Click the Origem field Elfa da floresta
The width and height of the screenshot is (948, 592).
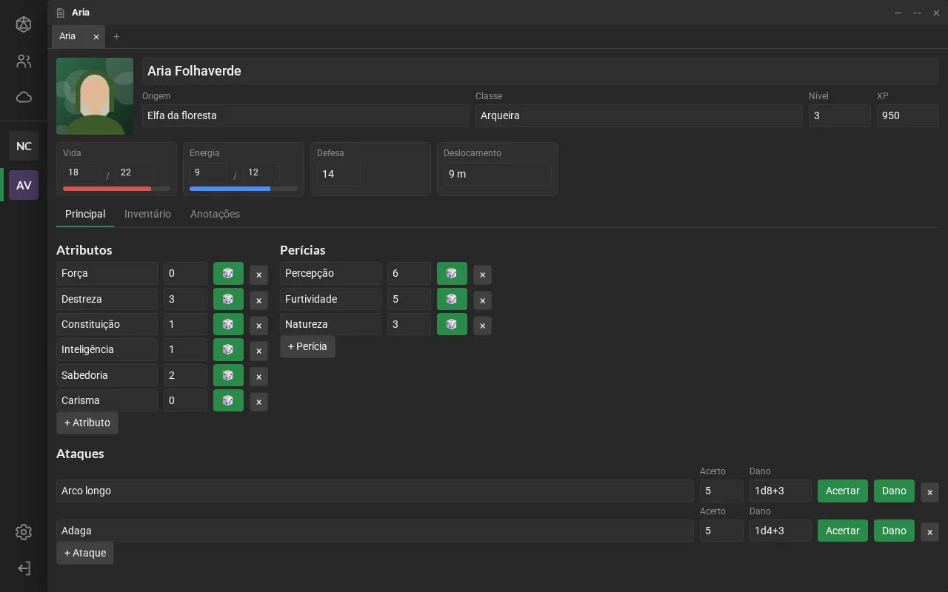(306, 115)
